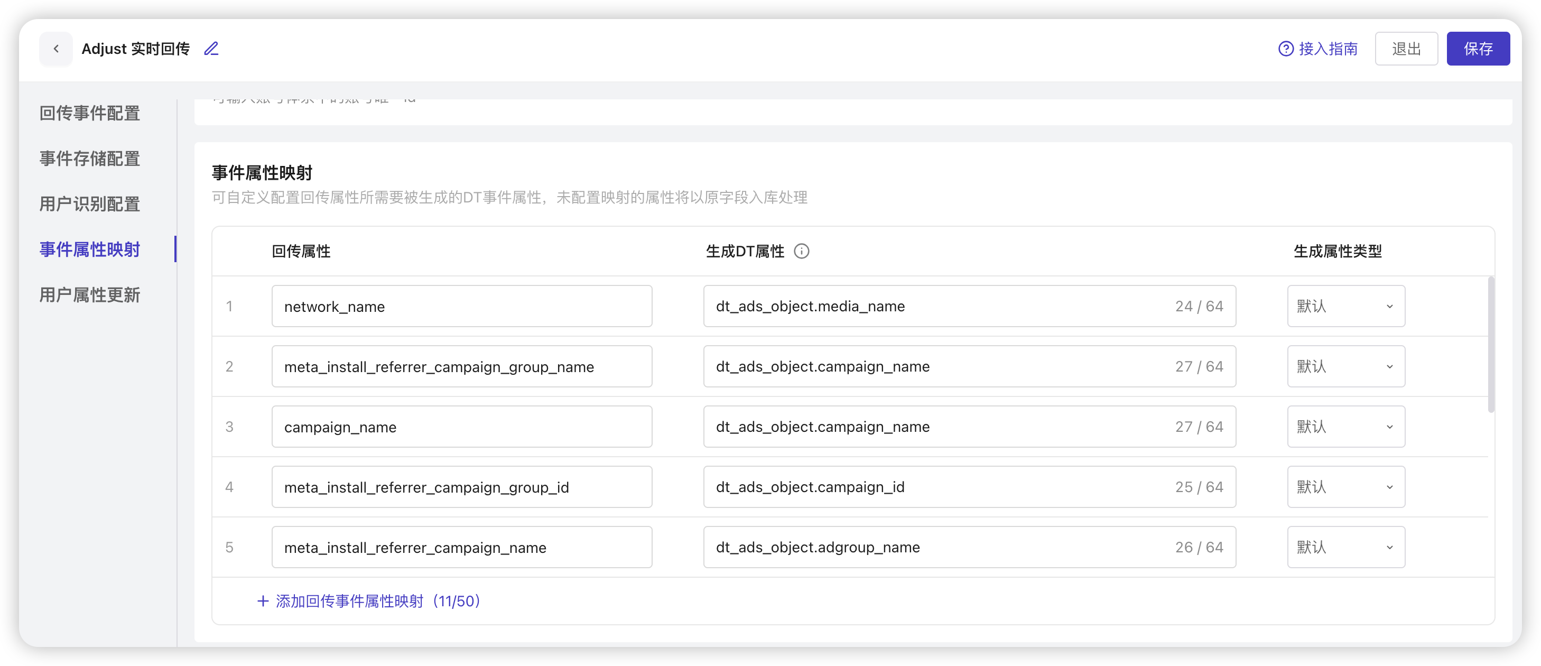Click the back arrow beside Adjust 实时回传
This screenshot has height=666, width=1541.
[55, 49]
